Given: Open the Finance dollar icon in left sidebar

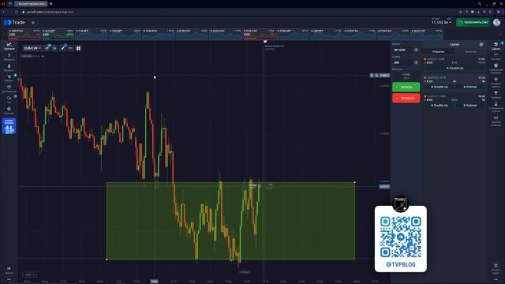Looking at the screenshot, I should click(9, 57).
